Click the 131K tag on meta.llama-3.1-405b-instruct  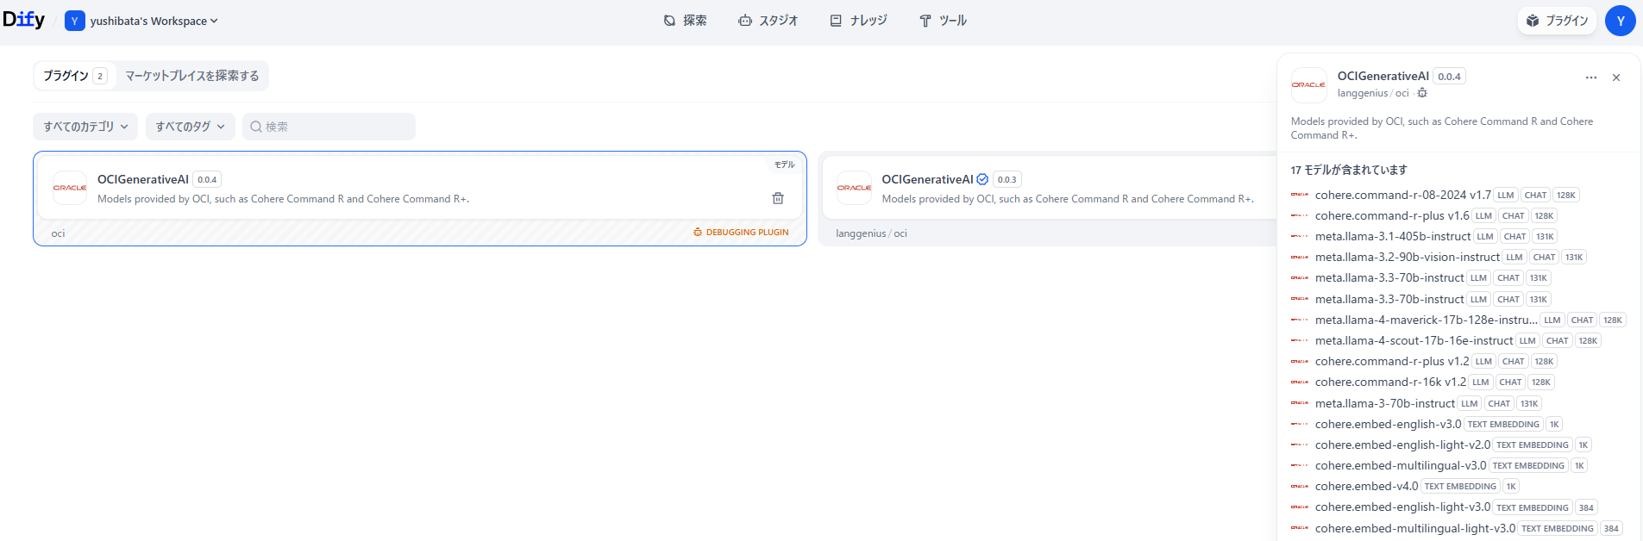1545,237
